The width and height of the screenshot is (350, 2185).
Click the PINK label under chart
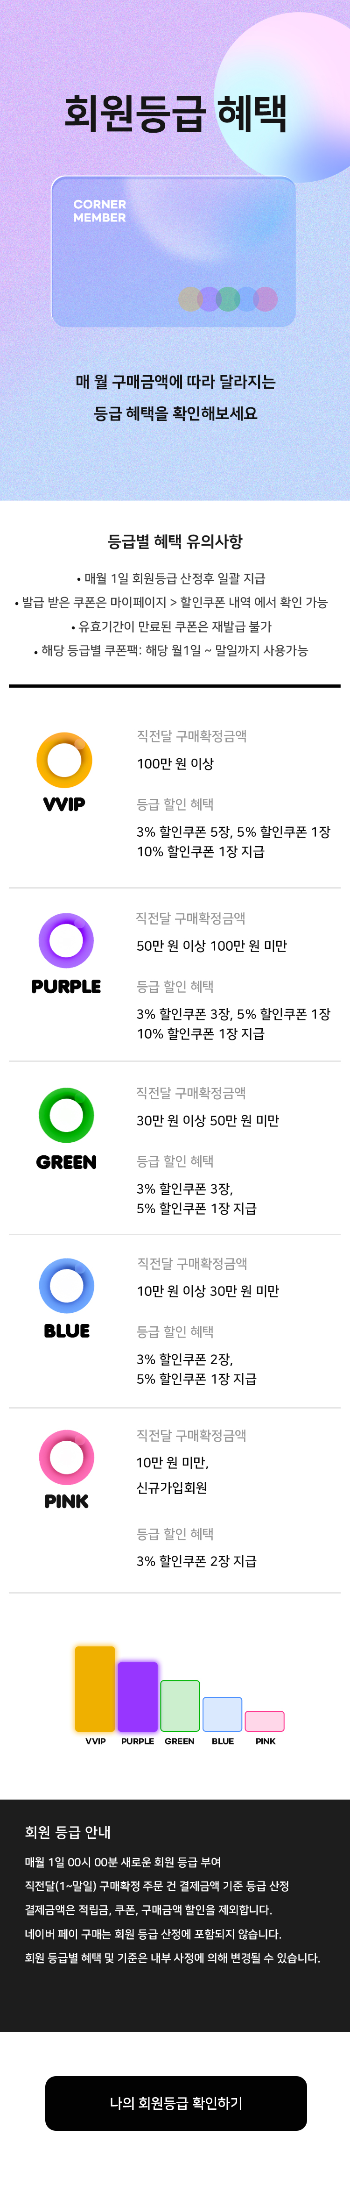(265, 1741)
